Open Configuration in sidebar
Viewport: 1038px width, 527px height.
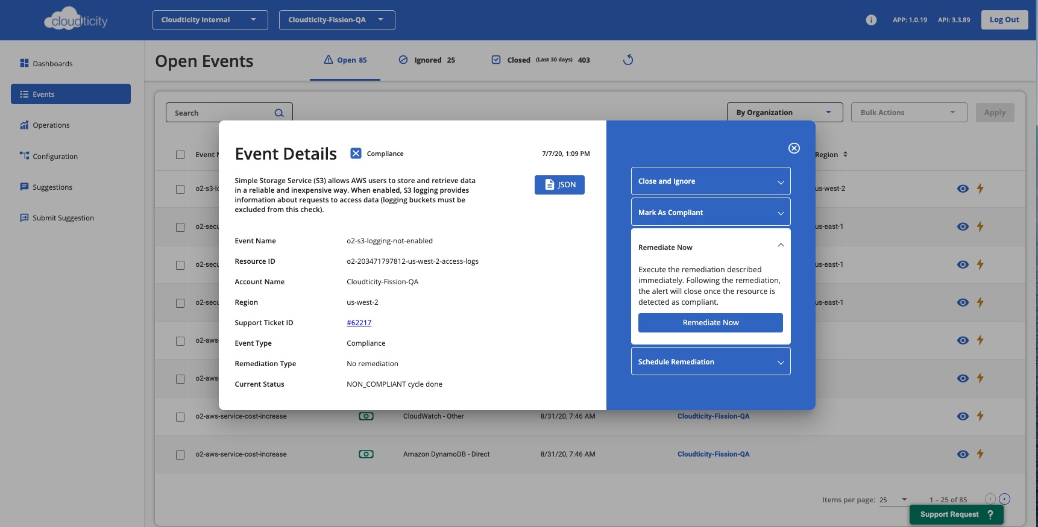coord(71,156)
